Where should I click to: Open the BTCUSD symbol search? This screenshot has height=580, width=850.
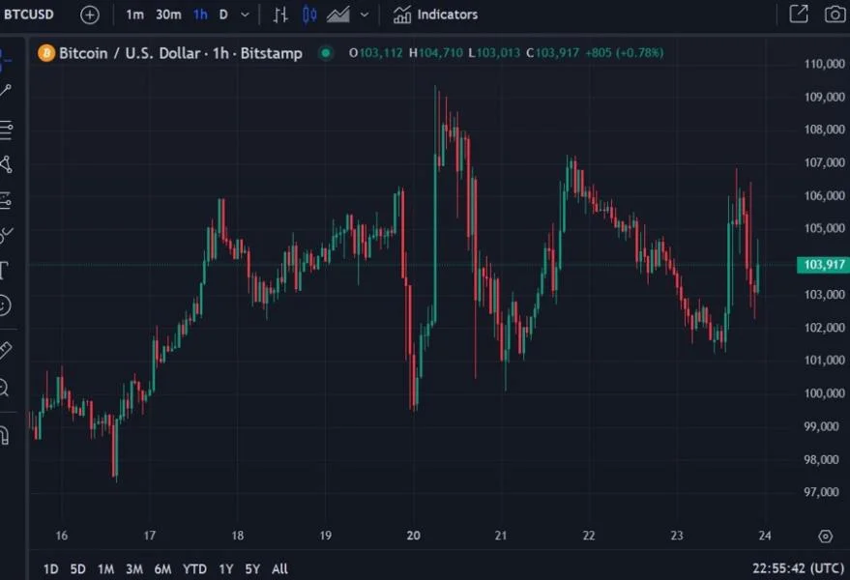pyautogui.click(x=29, y=14)
